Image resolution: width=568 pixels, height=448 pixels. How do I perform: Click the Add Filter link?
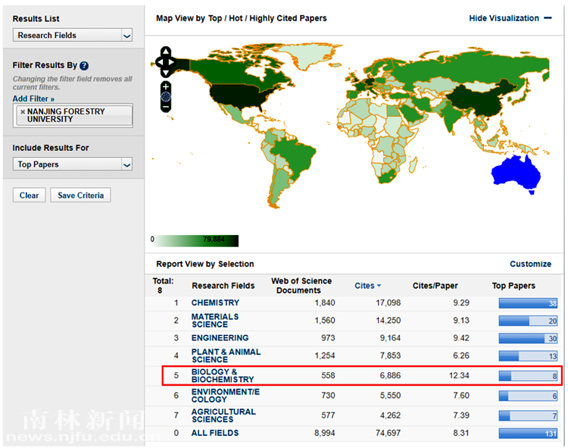33,99
